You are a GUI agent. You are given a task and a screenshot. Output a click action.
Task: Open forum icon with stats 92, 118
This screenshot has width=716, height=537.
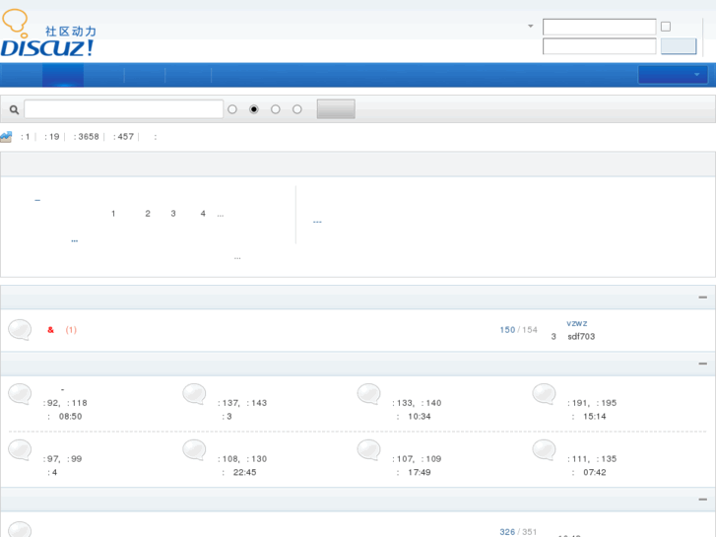point(20,393)
